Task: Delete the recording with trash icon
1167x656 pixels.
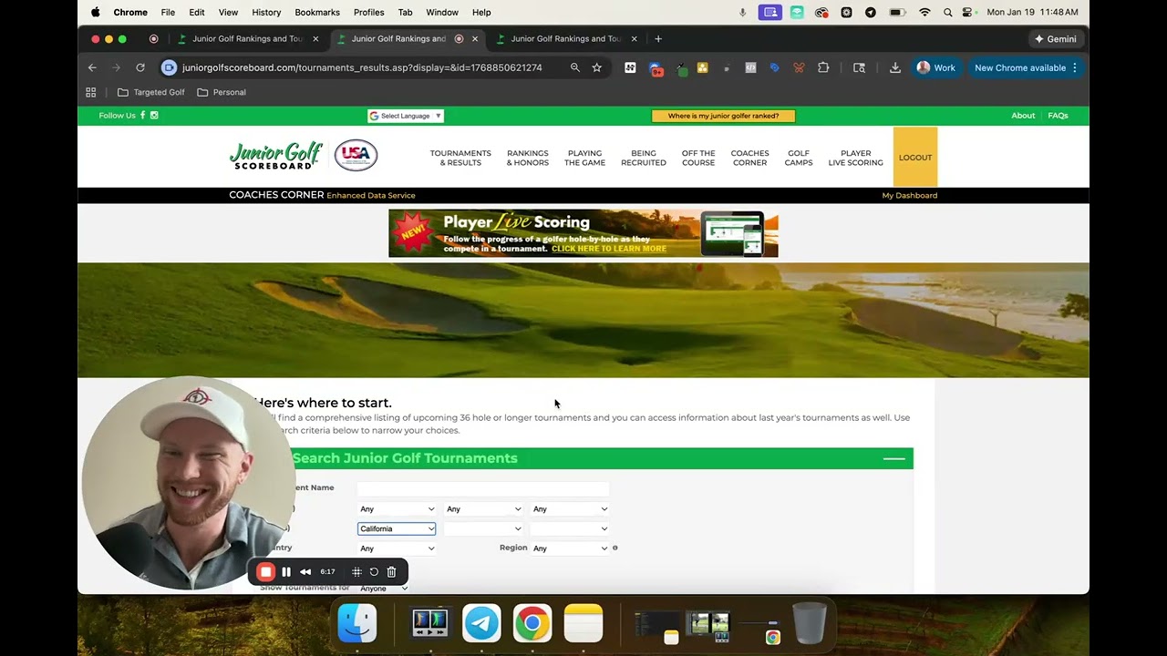Action: pyautogui.click(x=391, y=571)
